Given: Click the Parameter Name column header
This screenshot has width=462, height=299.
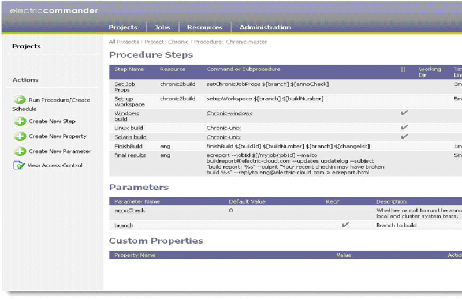Looking at the screenshot, I should [x=137, y=201].
